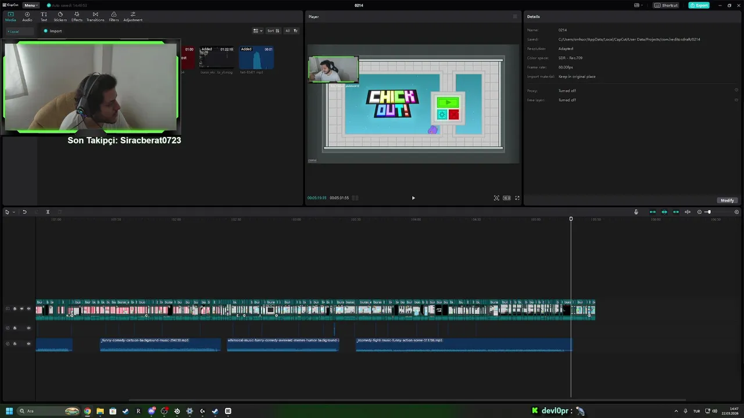Enter fullscreen preview mode
The image size is (744, 418).
coord(517,198)
